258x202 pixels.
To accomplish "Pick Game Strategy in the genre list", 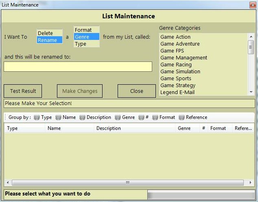I will click(178, 86).
